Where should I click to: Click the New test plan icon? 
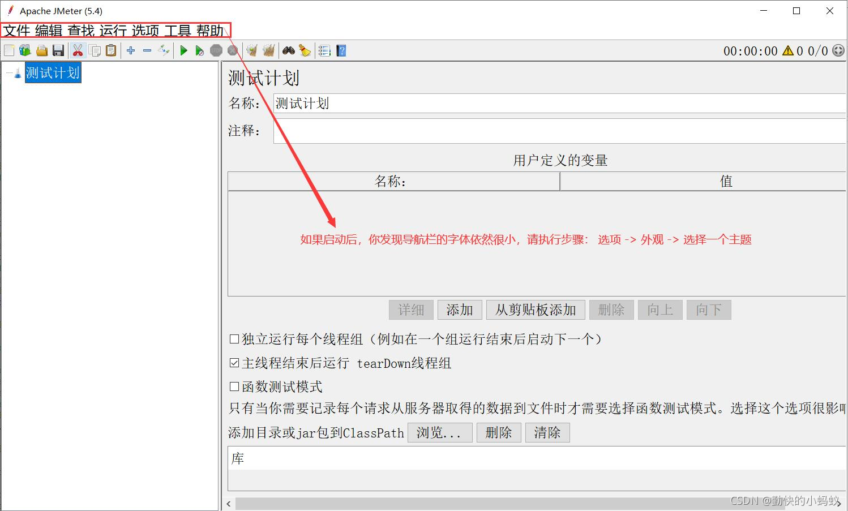click(x=9, y=51)
